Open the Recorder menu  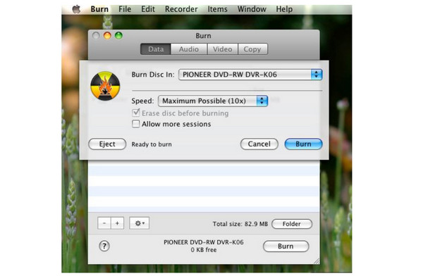pyautogui.click(x=181, y=9)
